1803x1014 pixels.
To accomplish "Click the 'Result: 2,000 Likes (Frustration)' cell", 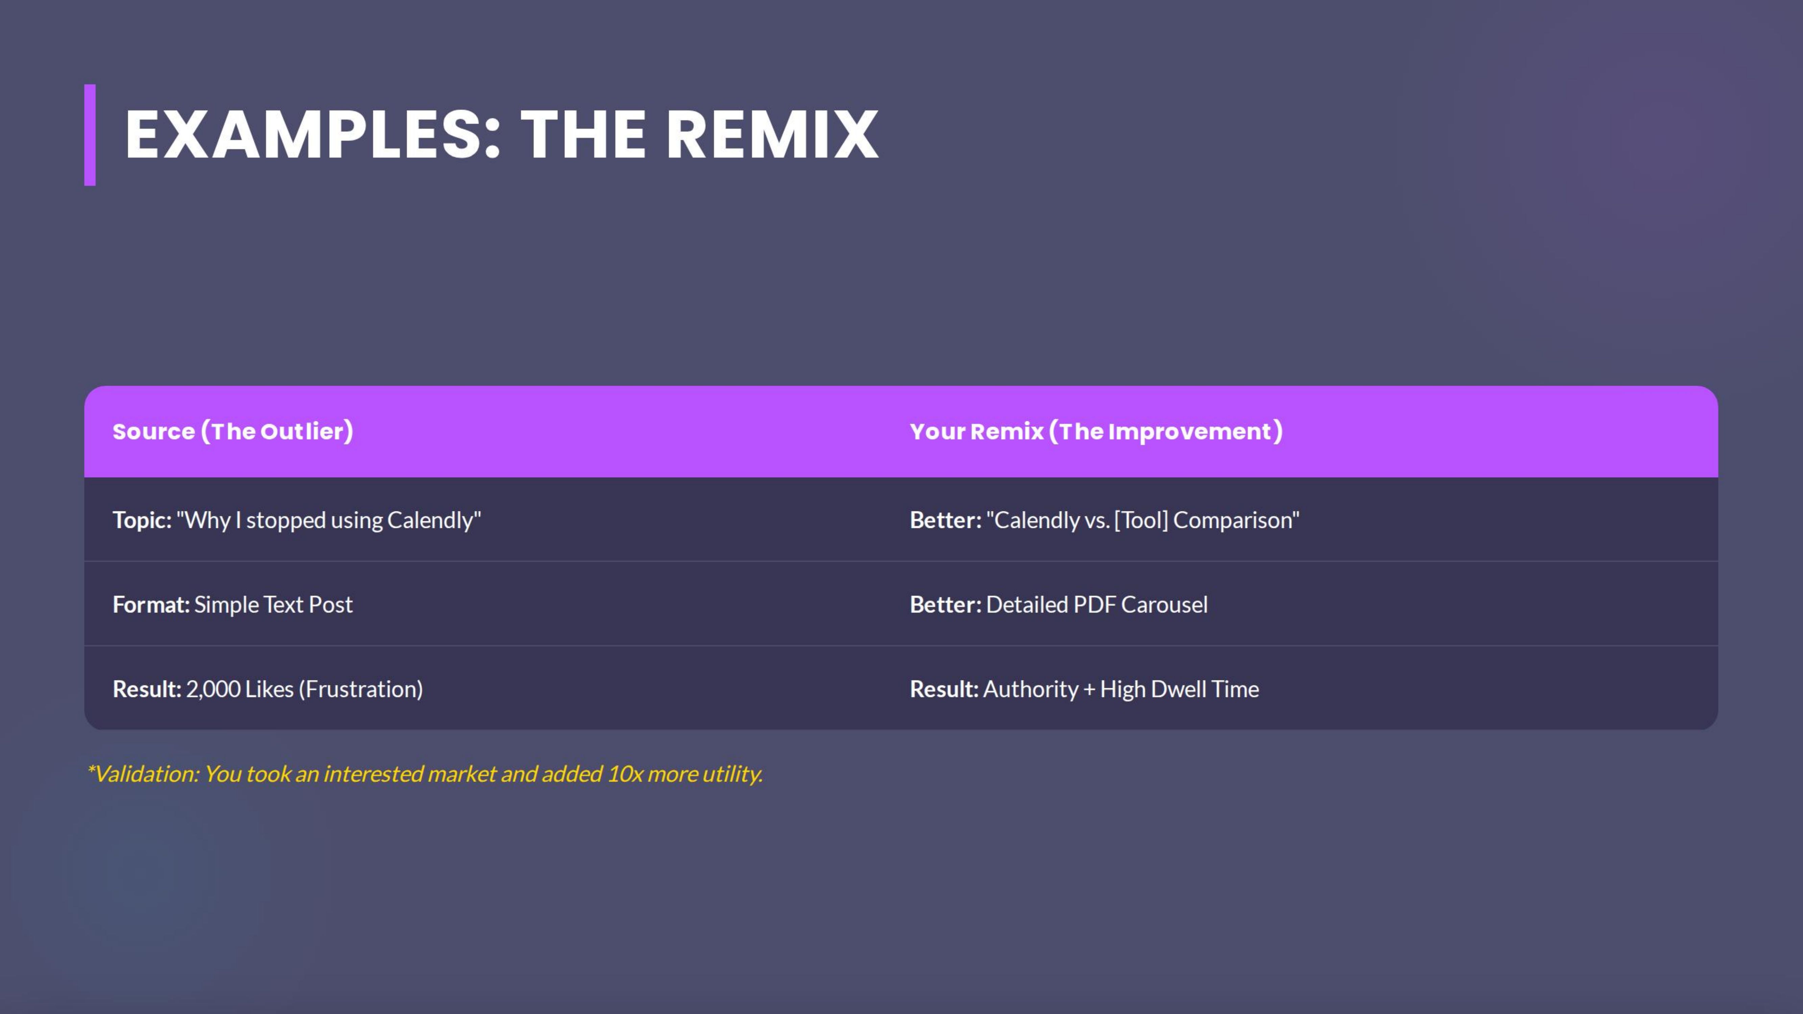I will (x=267, y=689).
